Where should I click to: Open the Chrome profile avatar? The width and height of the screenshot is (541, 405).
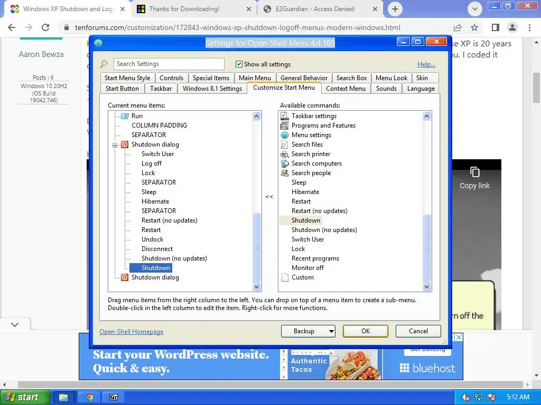point(512,27)
